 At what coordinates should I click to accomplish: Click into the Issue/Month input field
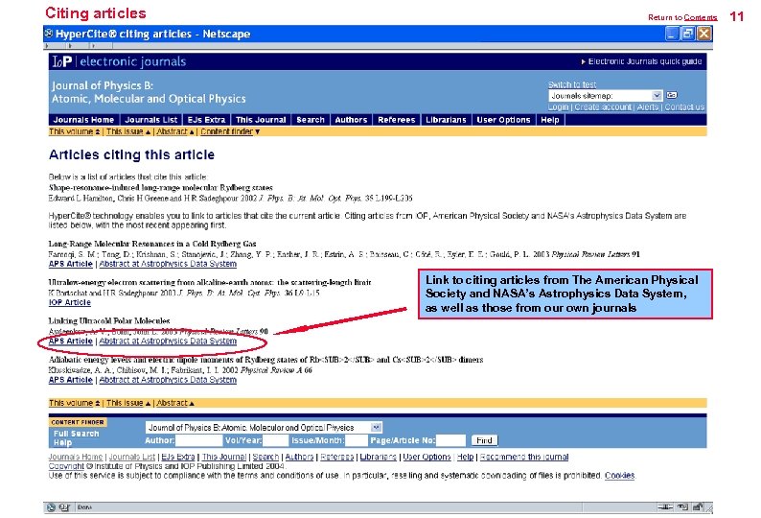(356, 440)
